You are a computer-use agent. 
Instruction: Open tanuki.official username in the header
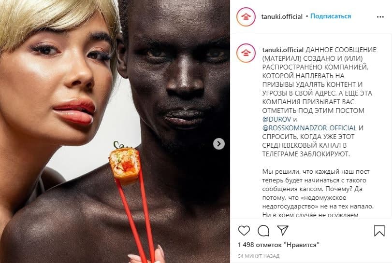(282, 17)
